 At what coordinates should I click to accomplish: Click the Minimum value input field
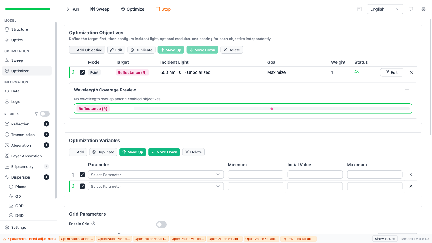pos(255,174)
